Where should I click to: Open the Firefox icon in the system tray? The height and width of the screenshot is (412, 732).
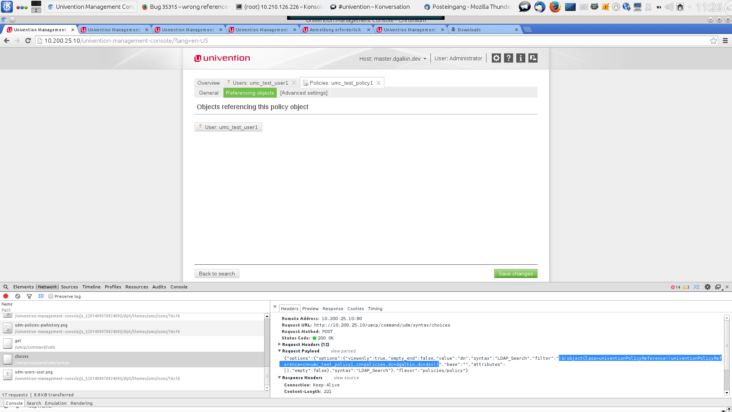pos(555,7)
